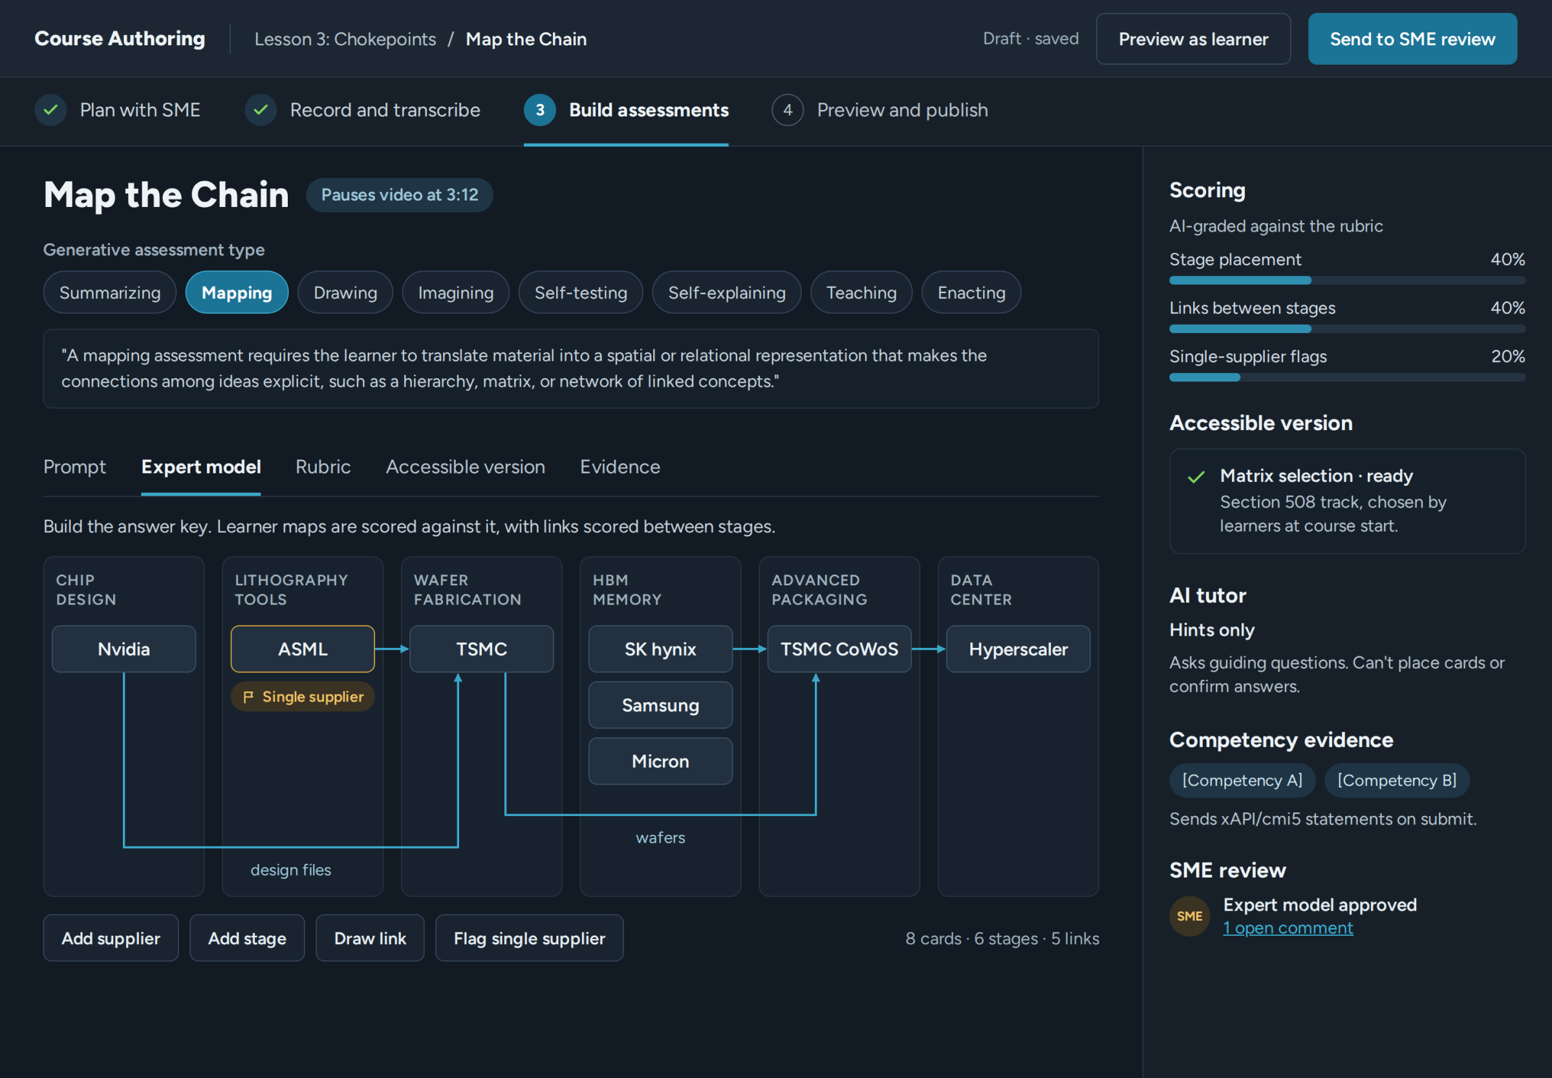1552x1078 pixels.
Task: Click the Record and transcribe checkmark icon
Action: [x=261, y=110]
